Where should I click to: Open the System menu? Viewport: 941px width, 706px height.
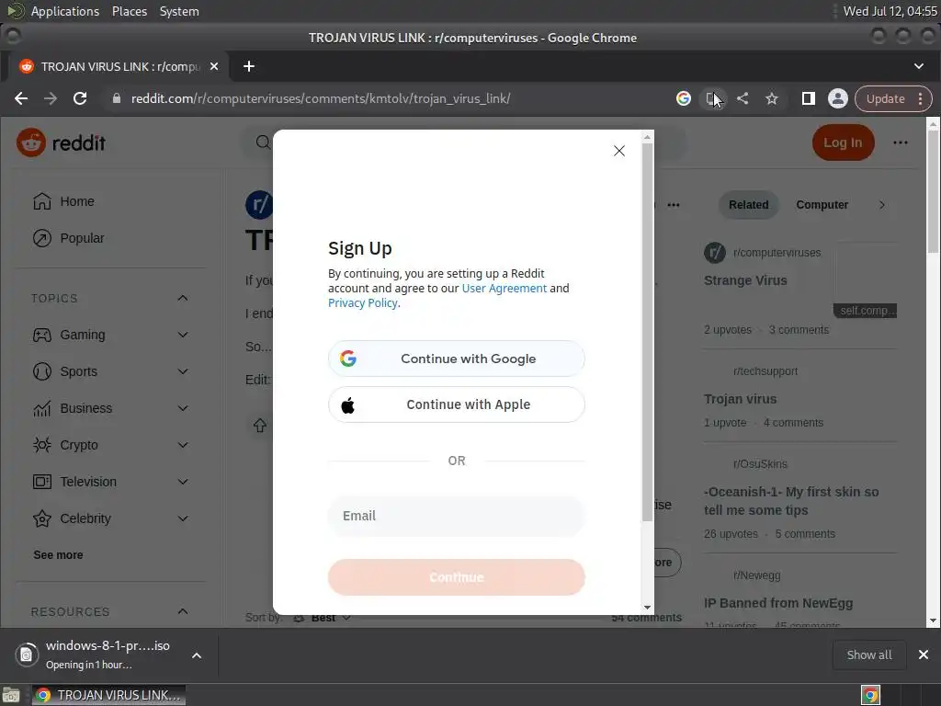179,11
